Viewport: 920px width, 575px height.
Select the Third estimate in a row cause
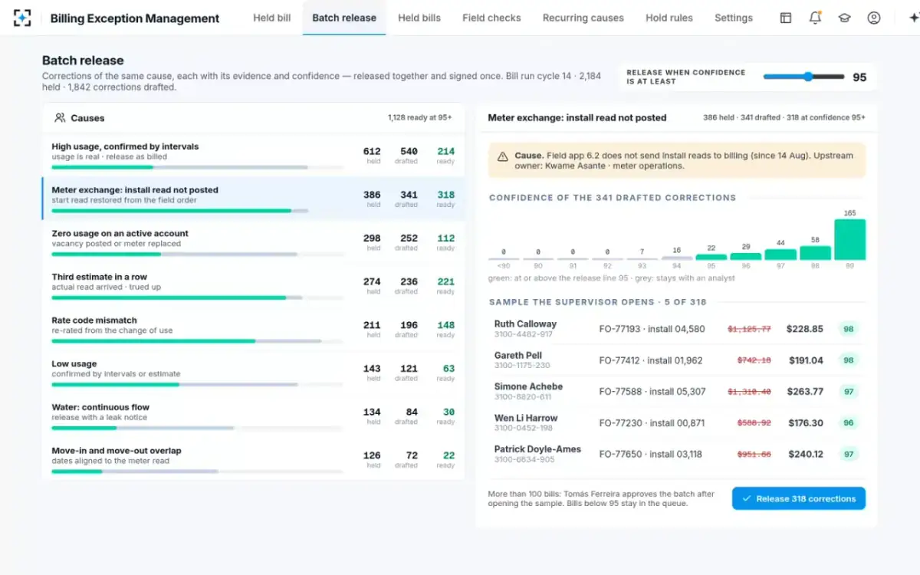pos(253,286)
